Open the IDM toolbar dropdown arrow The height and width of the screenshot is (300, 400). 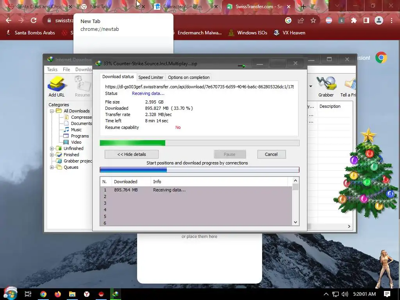[x=311, y=86]
